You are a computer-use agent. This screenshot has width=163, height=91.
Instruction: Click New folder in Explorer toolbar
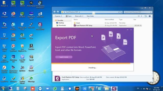coord(90,16)
